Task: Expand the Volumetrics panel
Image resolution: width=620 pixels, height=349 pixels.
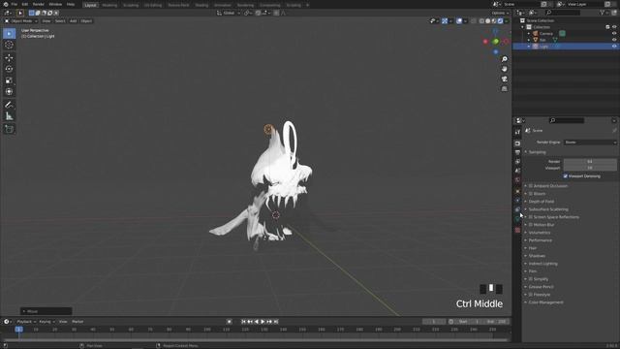Action: click(540, 233)
